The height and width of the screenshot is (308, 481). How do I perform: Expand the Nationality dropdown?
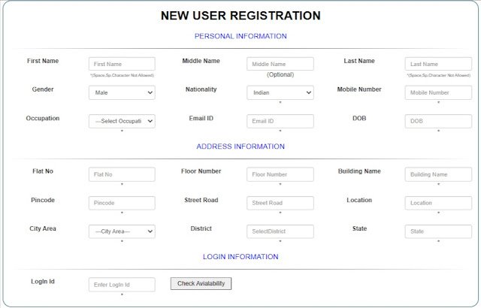pyautogui.click(x=280, y=93)
